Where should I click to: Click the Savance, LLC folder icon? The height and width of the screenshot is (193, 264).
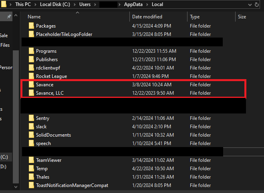31,93
